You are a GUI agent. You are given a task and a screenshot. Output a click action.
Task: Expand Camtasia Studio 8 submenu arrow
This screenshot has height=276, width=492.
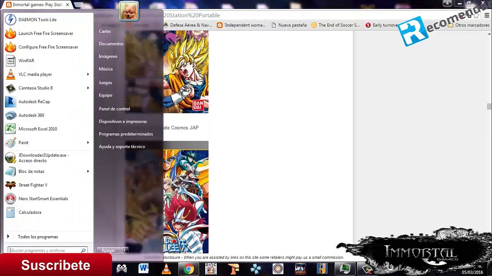pyautogui.click(x=88, y=88)
